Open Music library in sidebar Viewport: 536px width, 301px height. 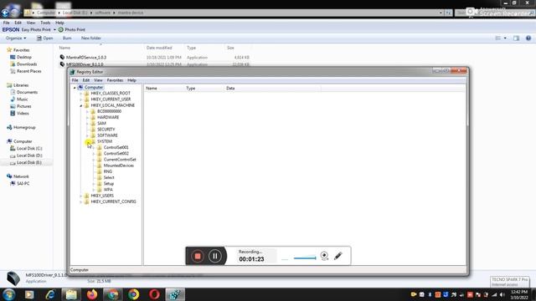point(23,99)
